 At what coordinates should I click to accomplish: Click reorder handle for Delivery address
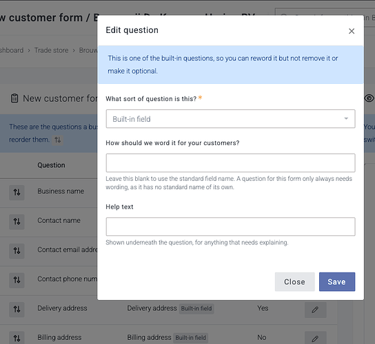tap(17, 310)
